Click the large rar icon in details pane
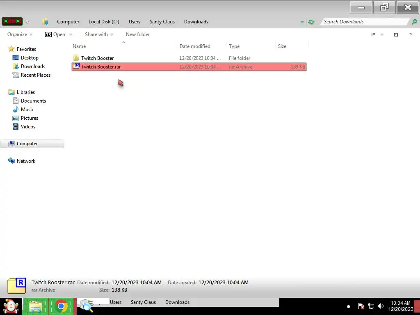This screenshot has height=315, width=420. [16, 285]
